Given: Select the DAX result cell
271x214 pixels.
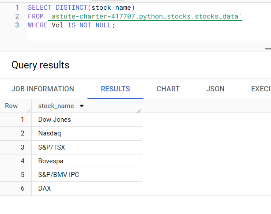Looking at the screenshot, I should pyautogui.click(x=87, y=188).
